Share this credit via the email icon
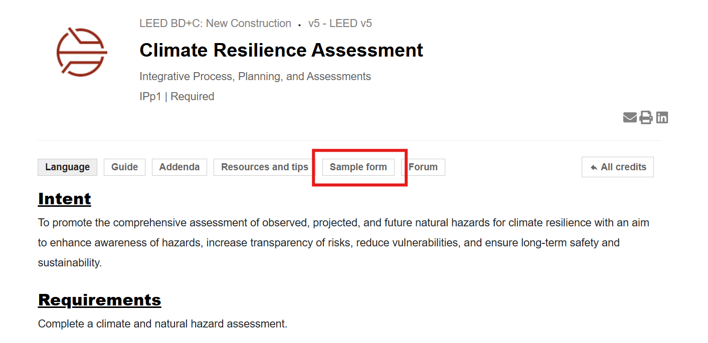Image resolution: width=708 pixels, height=343 pixels. 630,118
